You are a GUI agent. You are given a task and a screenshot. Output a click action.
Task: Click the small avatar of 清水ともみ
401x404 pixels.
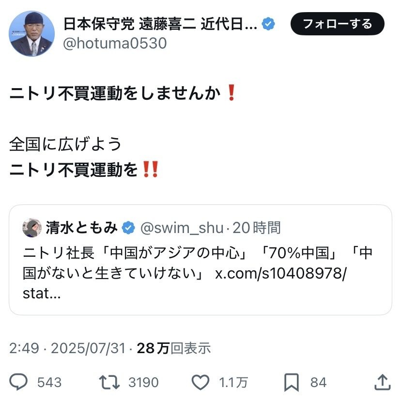32,228
